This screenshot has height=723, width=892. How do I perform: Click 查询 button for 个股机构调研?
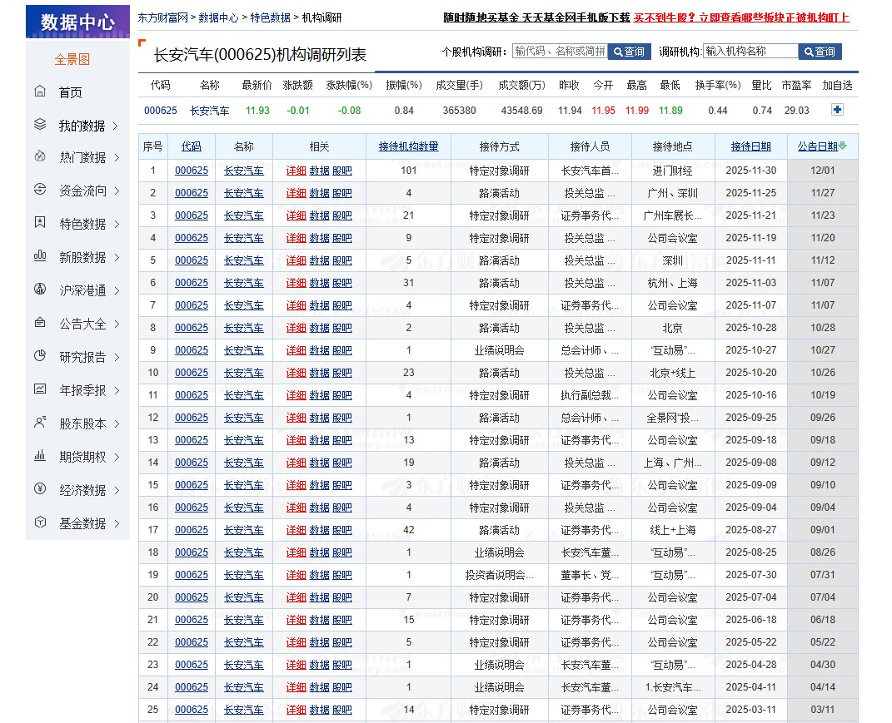[x=630, y=52]
